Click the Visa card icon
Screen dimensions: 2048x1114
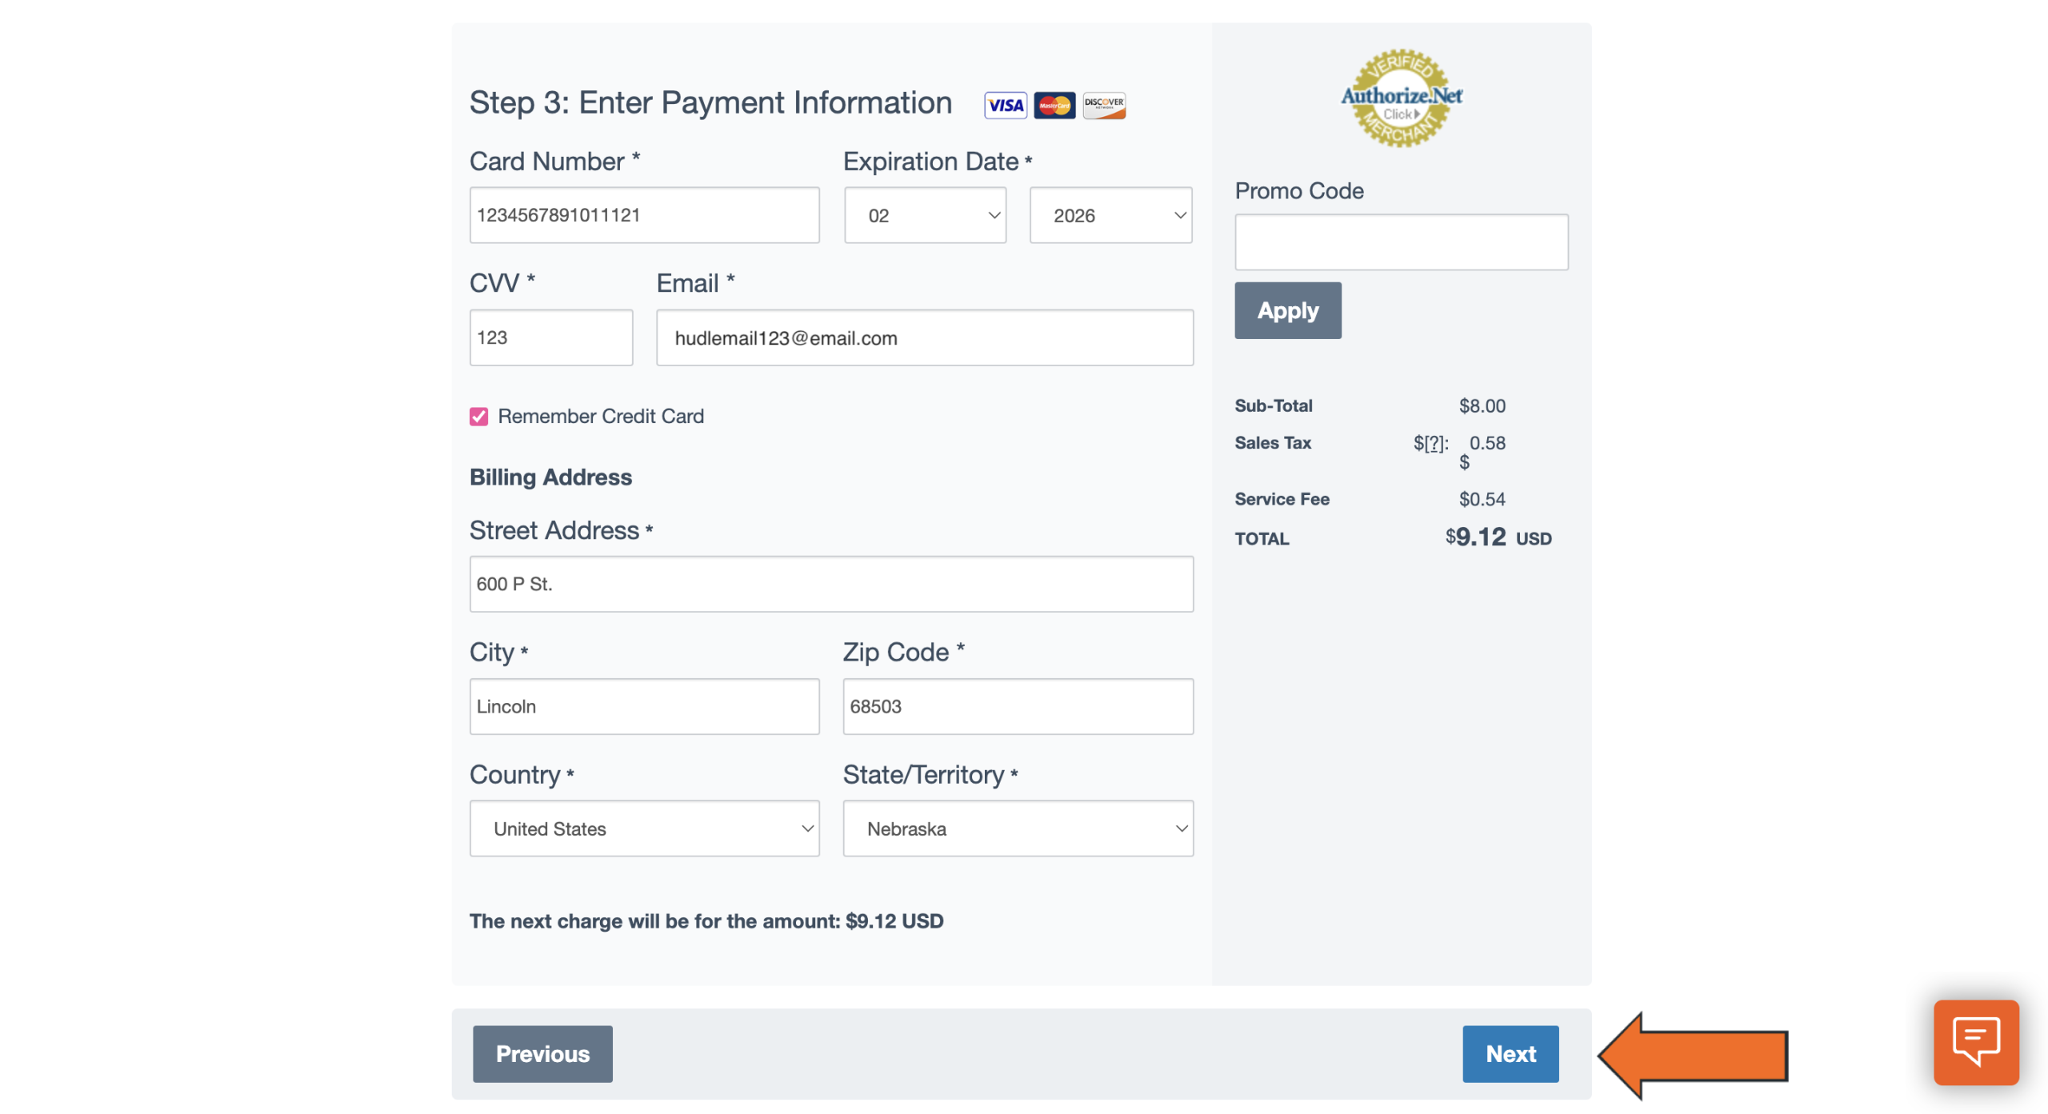[1005, 106]
